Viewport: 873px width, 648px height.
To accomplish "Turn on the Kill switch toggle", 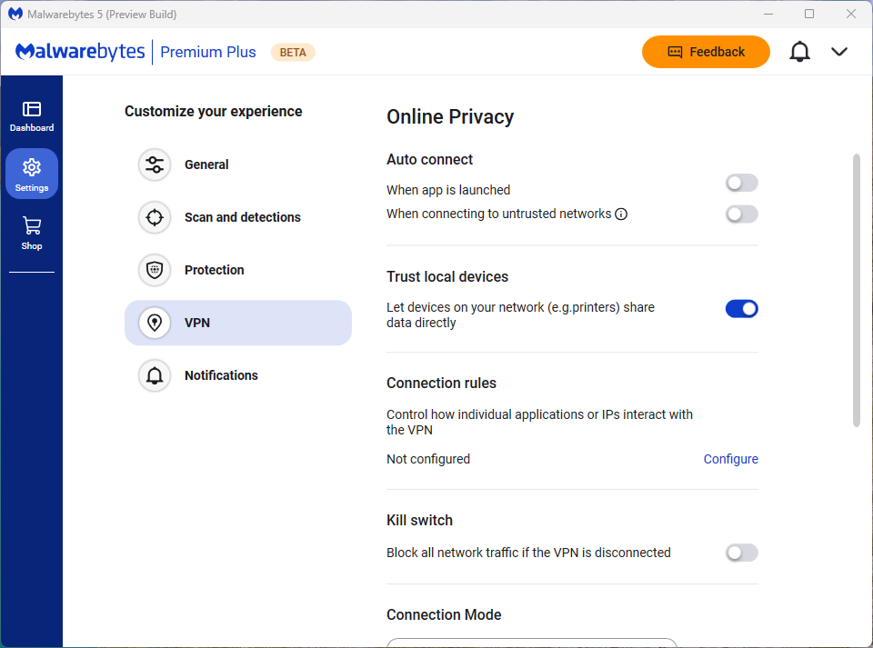I will (x=741, y=553).
